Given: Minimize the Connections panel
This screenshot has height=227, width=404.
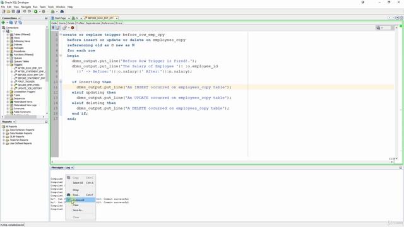Looking at the screenshot, I should [x=46, y=18].
